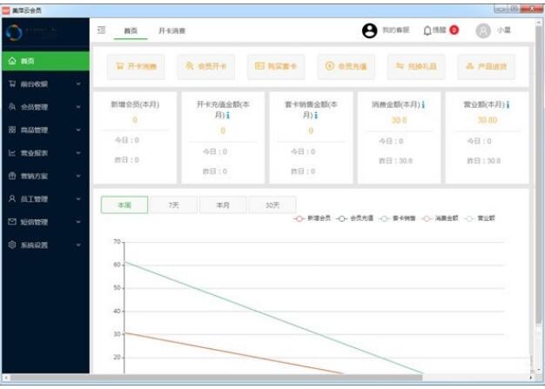Screen dimensions: 545x389
Task: Open the info icon beside 套卡销售金额
Action: point(316,115)
